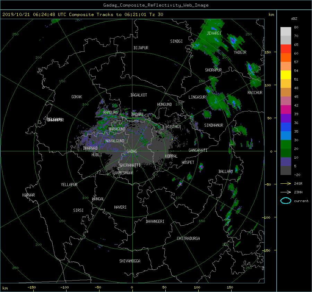Click the RAMDURG city label
The image size is (312, 292).
111,112
